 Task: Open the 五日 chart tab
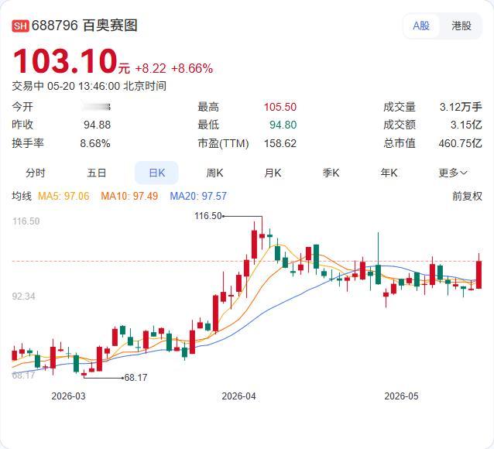pyautogui.click(x=97, y=173)
